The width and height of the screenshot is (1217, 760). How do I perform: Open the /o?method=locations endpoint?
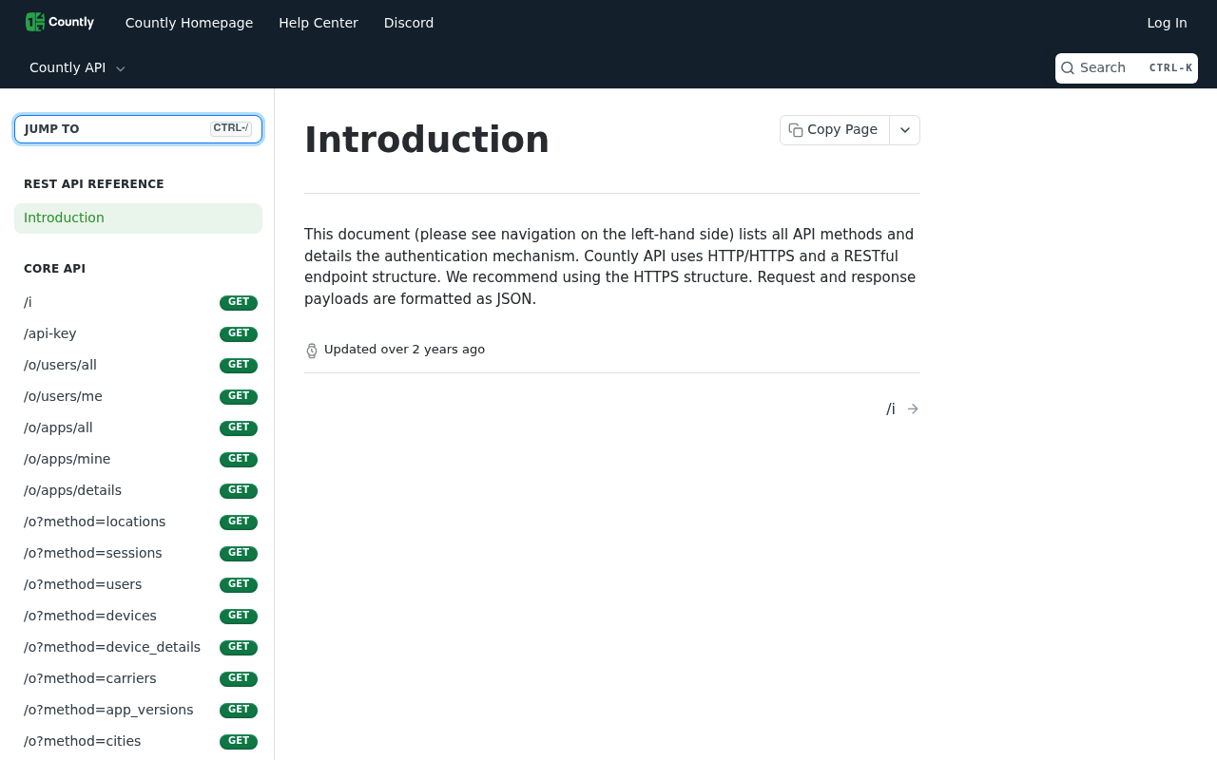coord(139,522)
